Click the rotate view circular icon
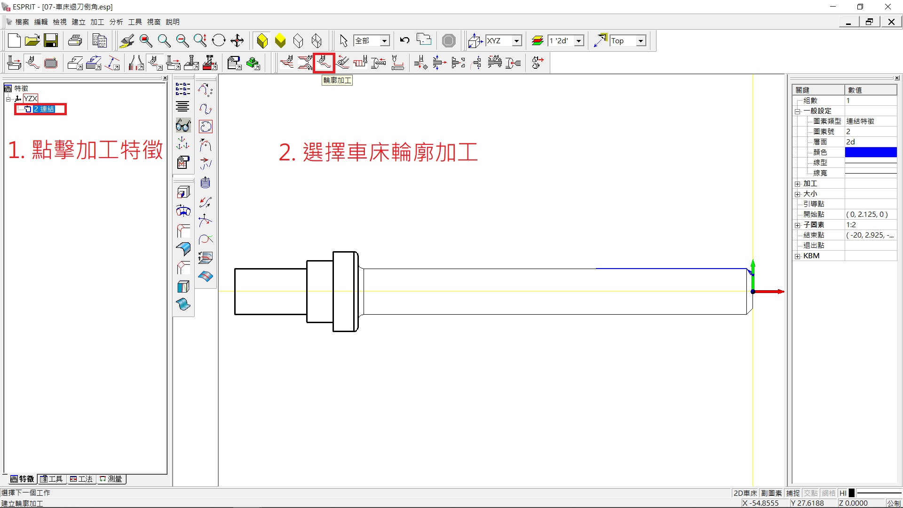This screenshot has width=903, height=508. [219, 41]
